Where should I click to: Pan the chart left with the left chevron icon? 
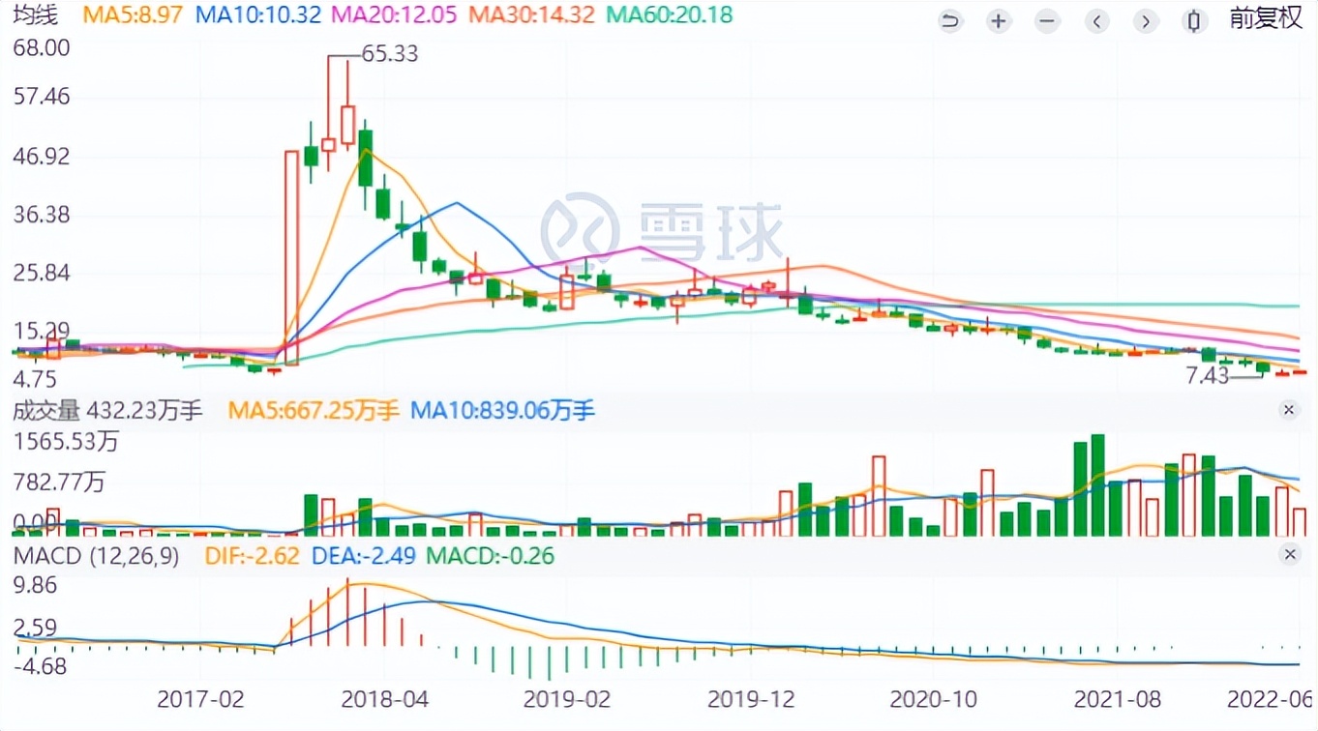click(x=1096, y=20)
